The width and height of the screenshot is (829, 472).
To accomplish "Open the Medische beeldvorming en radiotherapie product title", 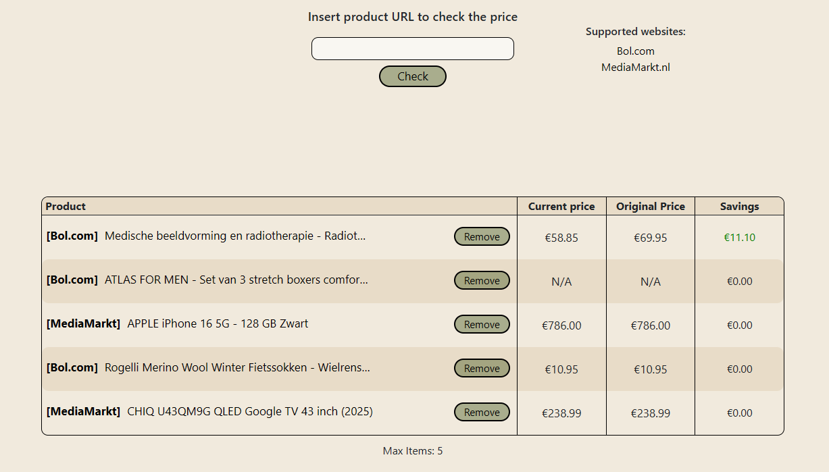I will coord(235,236).
